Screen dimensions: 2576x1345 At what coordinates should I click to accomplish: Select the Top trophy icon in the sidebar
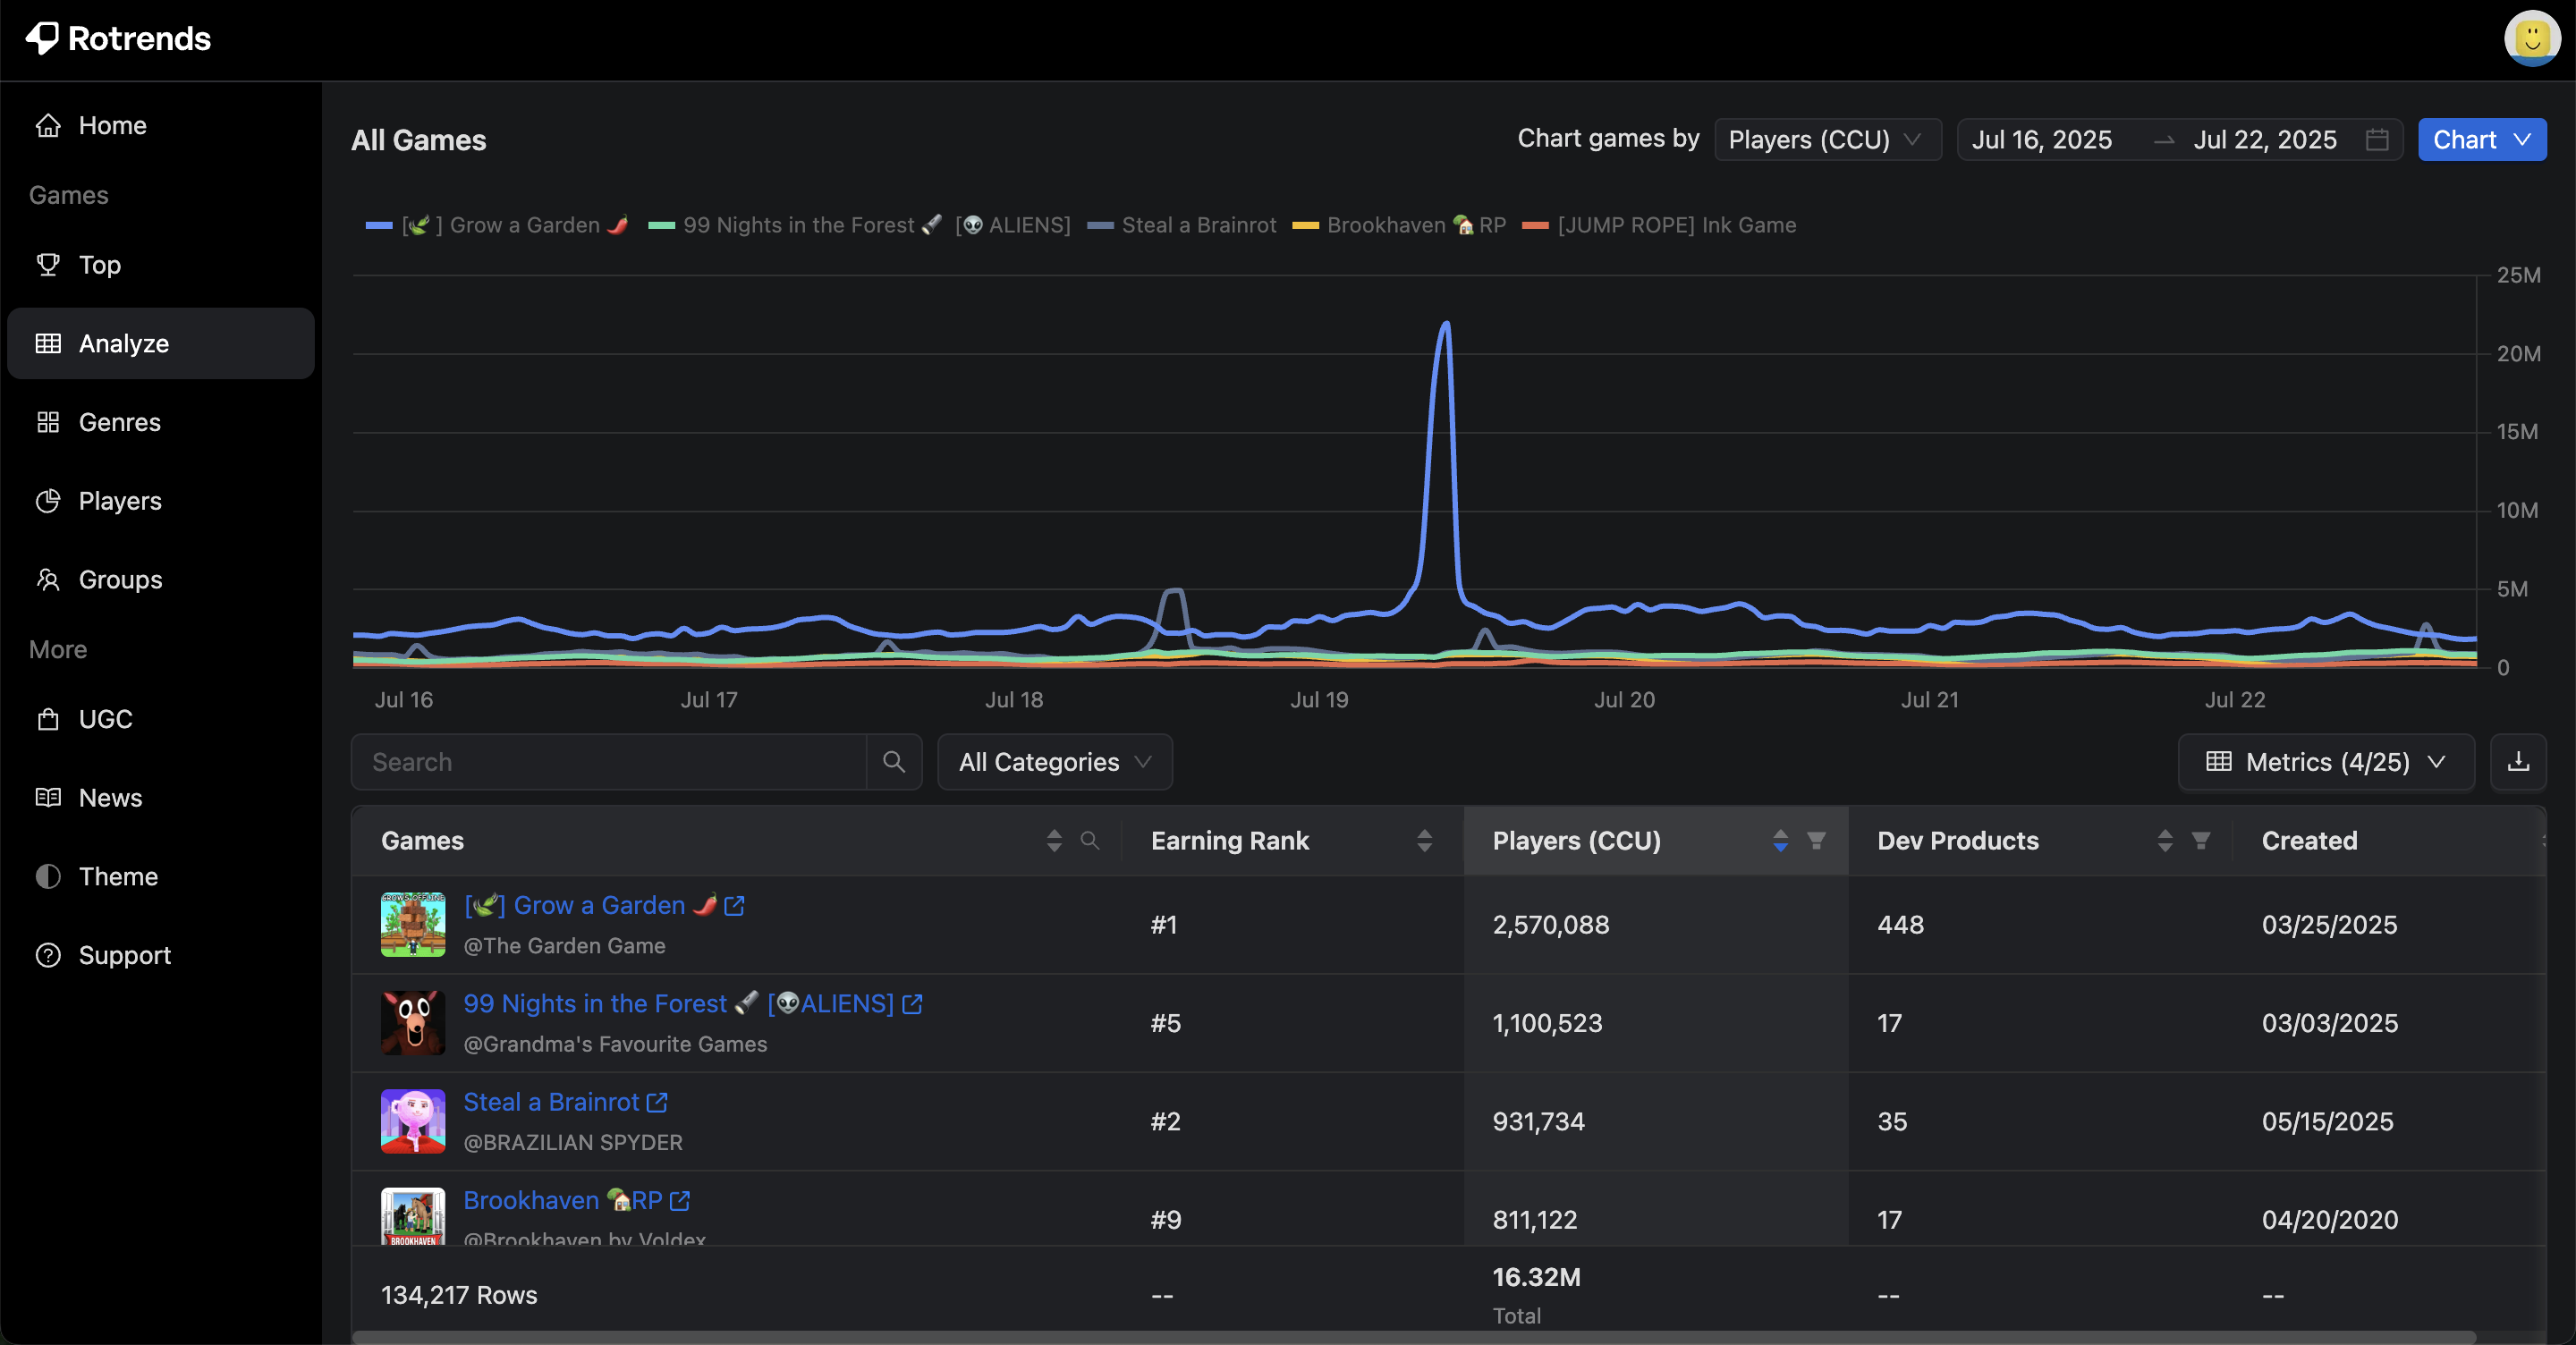point(49,264)
